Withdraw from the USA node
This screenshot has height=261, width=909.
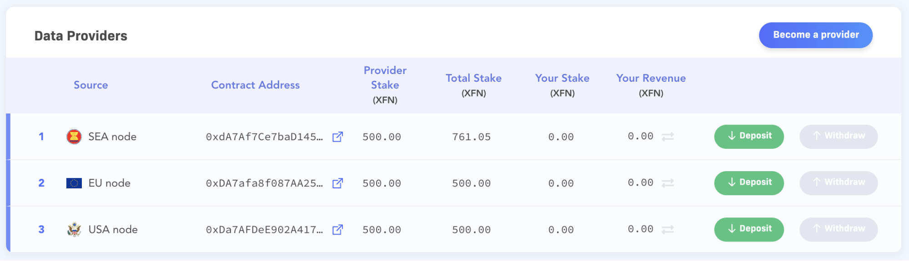click(839, 230)
